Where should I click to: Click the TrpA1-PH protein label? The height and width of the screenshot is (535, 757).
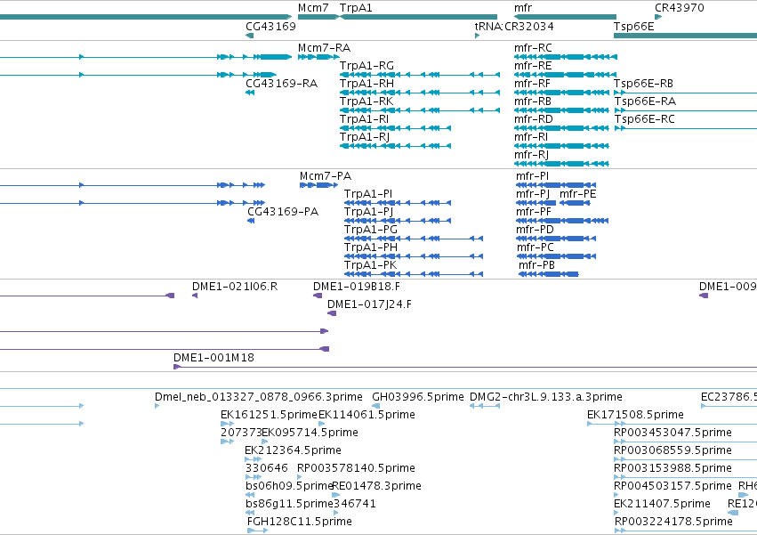pyautogui.click(x=371, y=248)
